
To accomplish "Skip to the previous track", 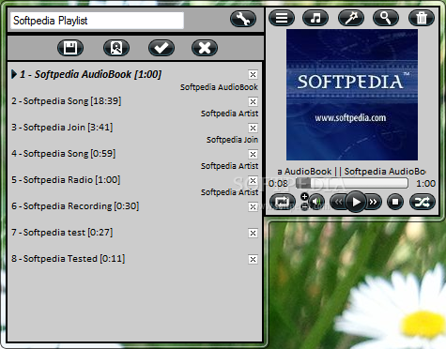I will pos(338,202).
